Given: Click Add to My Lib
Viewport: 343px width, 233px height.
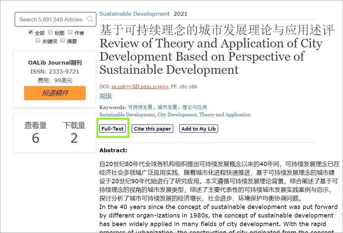Looking at the screenshot, I should point(198,129).
